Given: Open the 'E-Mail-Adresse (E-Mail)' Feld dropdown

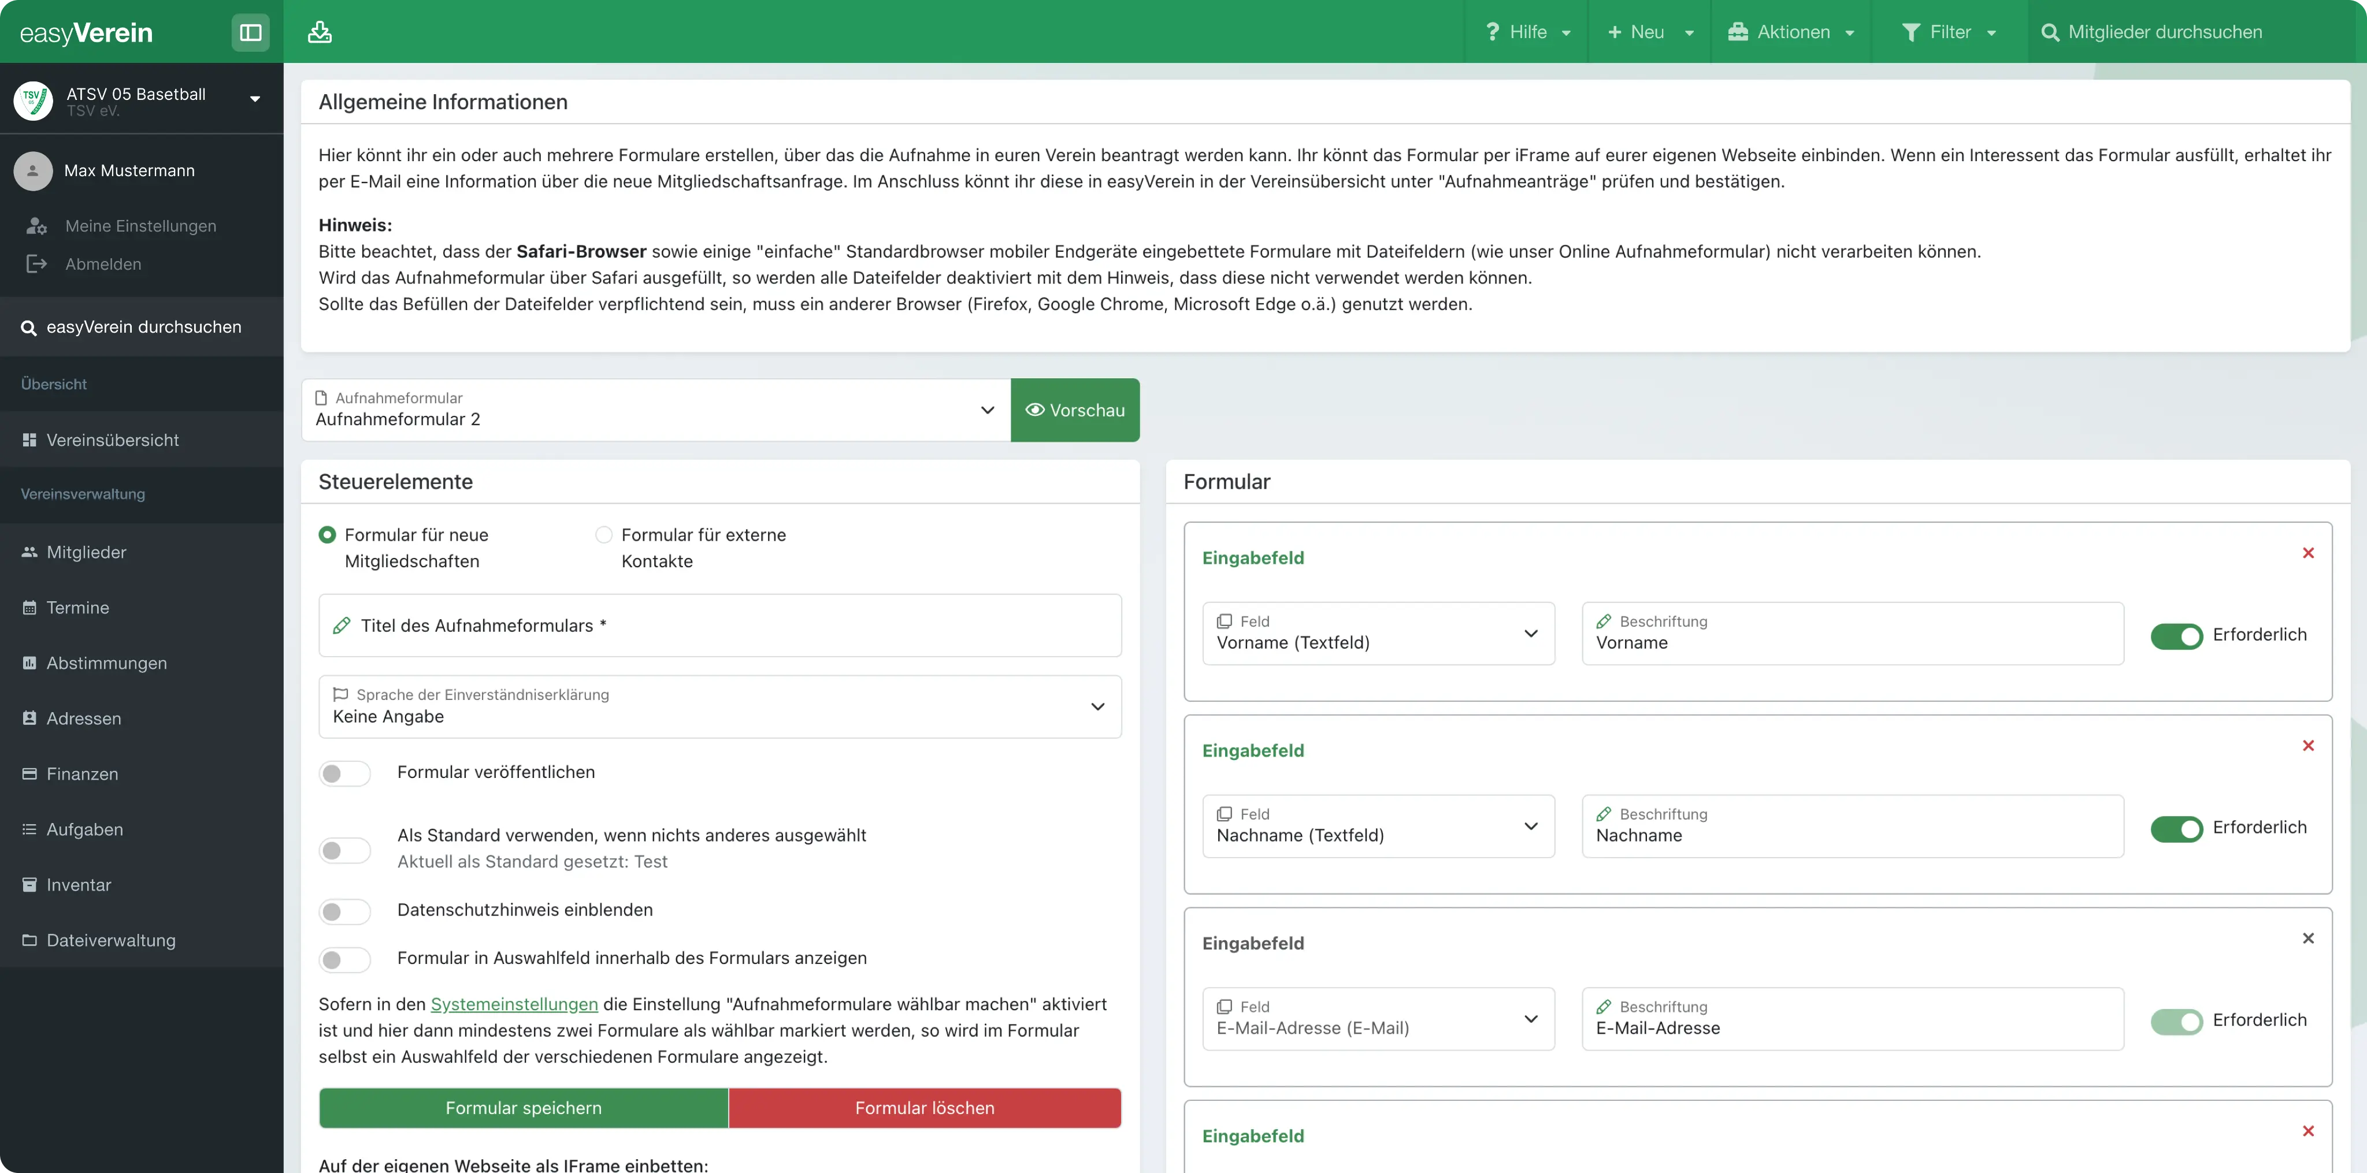Looking at the screenshot, I should 1378,1019.
